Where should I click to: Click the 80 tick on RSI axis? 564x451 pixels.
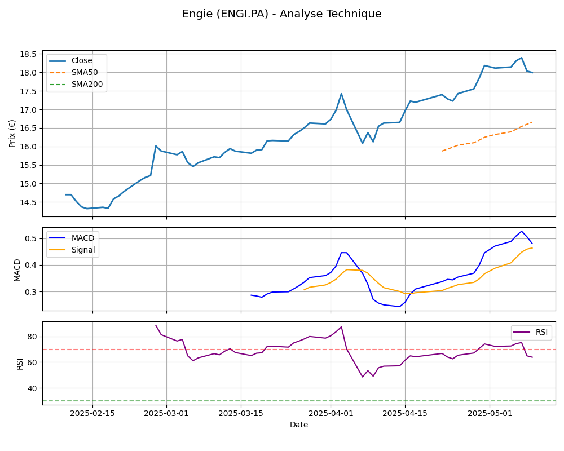(32, 337)
